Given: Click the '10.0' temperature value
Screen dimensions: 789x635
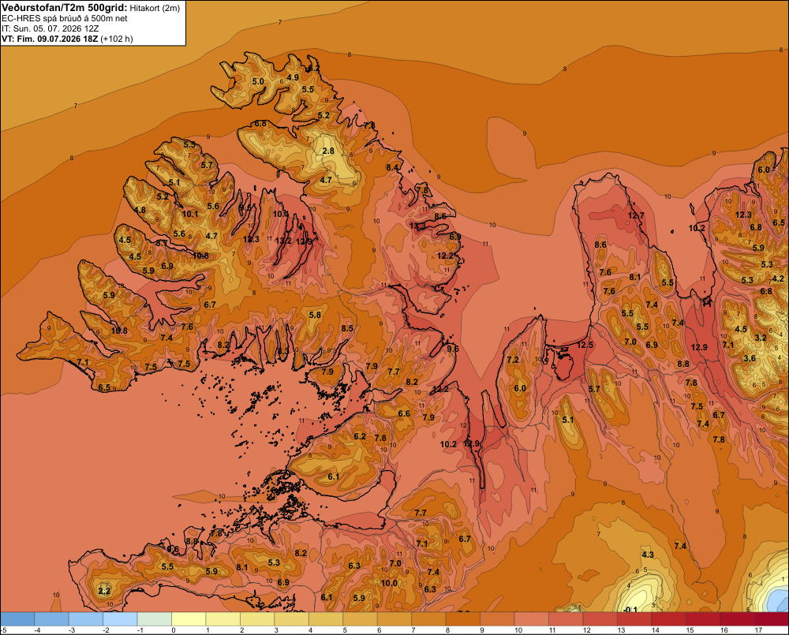Looking at the screenshot, I should pyautogui.click(x=389, y=583).
